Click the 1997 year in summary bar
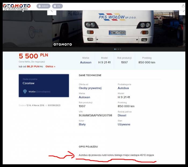Viewport: 188px width, 167px height. tap(124, 62)
